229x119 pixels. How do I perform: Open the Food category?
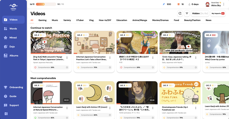click(x=176, y=20)
